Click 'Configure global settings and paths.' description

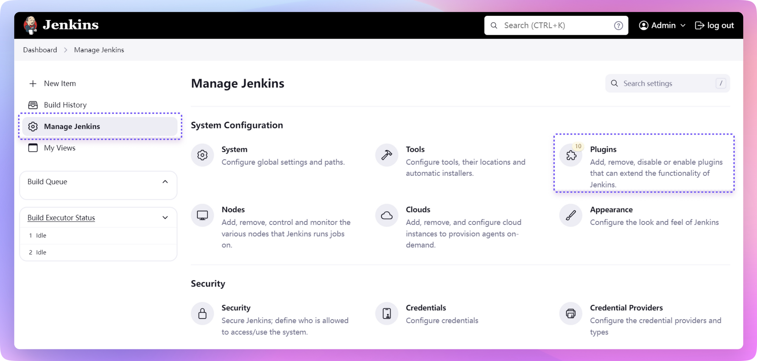pos(283,162)
